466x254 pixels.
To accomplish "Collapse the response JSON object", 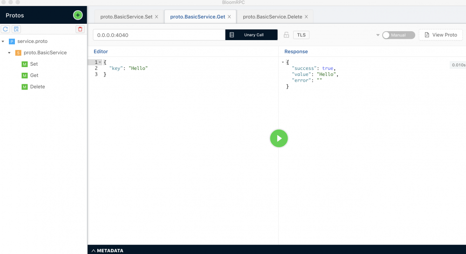I will [x=283, y=62].
